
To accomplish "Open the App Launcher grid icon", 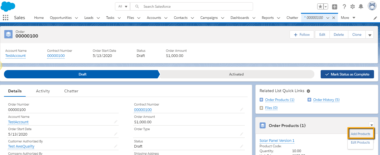I will tap(5, 18).
